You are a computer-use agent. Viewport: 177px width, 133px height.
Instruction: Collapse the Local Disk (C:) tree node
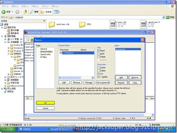(5, 42)
